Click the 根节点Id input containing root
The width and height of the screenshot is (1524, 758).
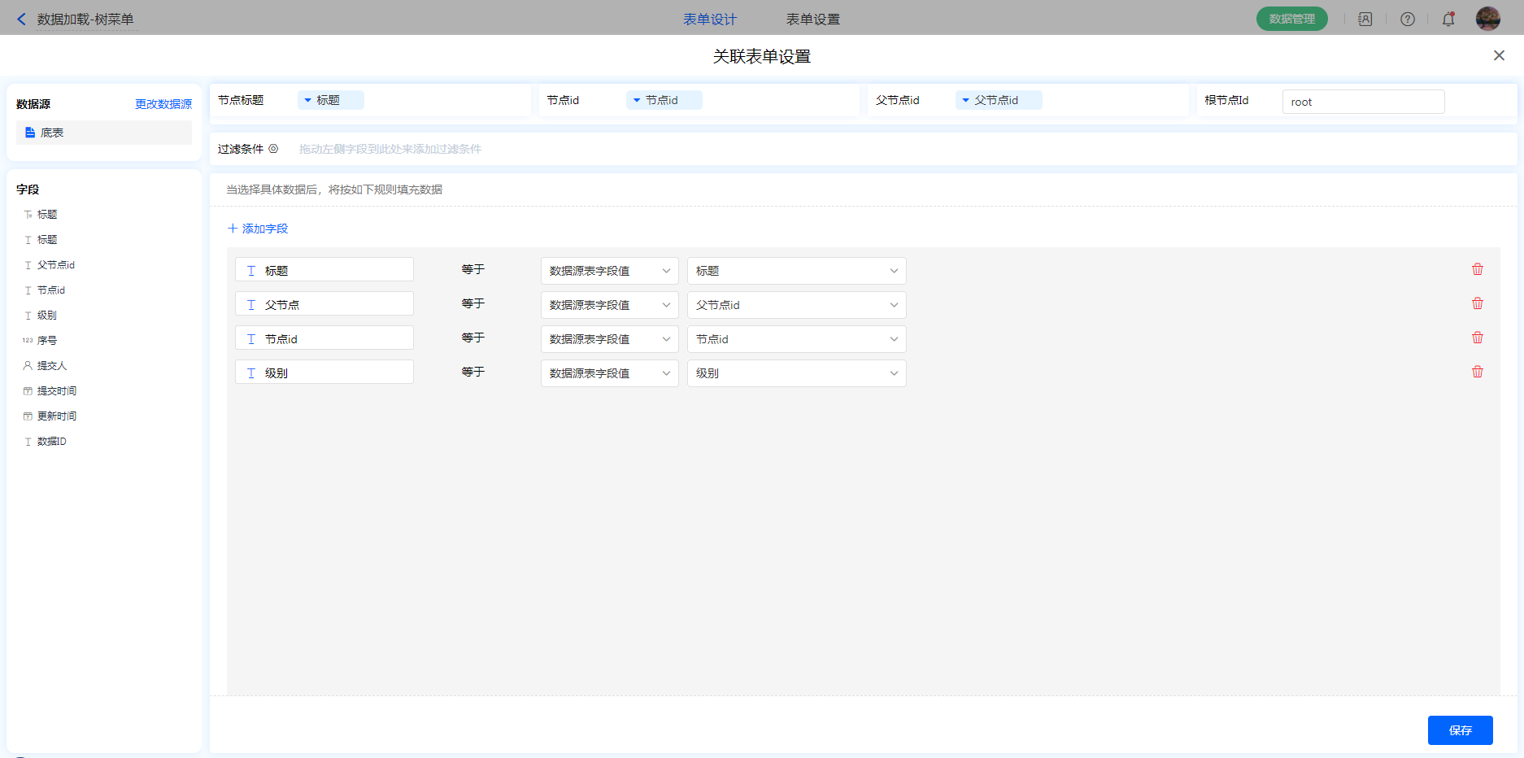pos(1363,102)
